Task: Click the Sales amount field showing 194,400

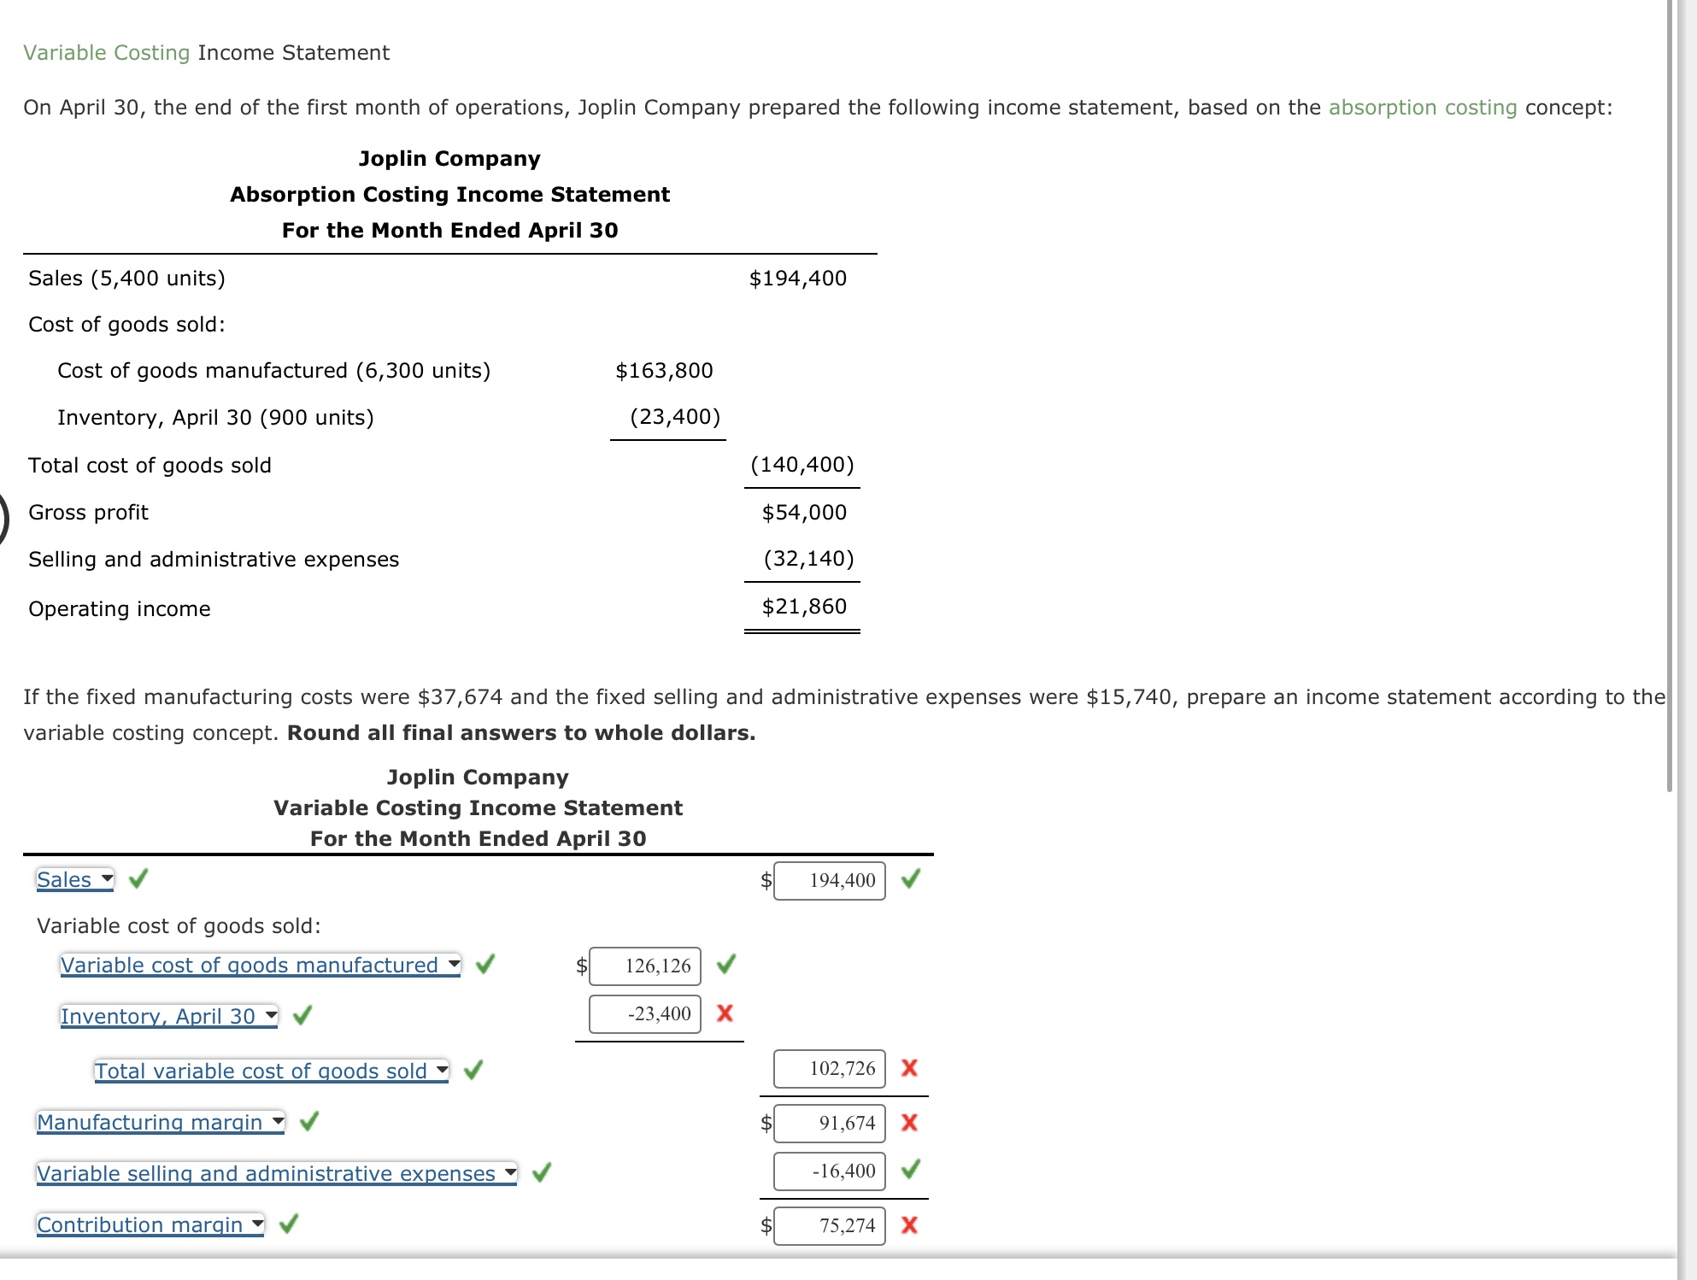Action: click(830, 880)
